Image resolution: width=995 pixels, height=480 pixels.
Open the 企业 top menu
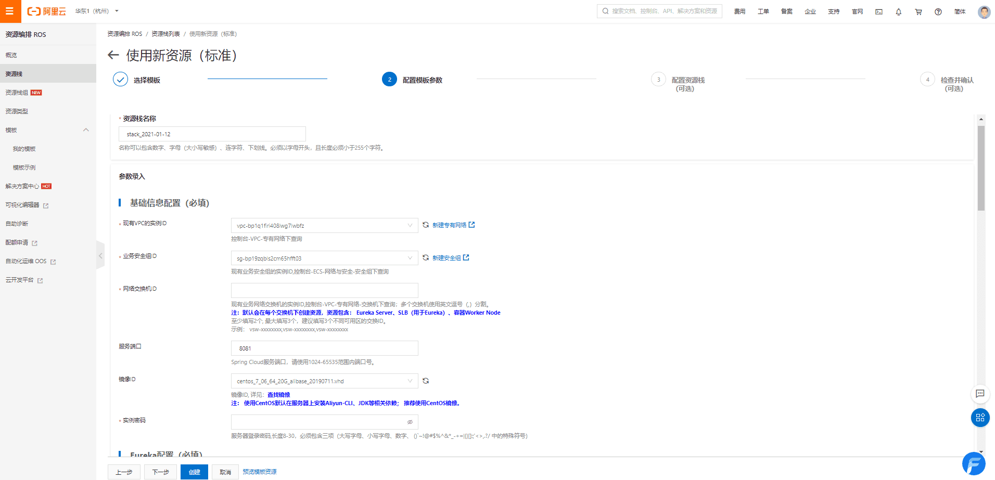click(810, 11)
